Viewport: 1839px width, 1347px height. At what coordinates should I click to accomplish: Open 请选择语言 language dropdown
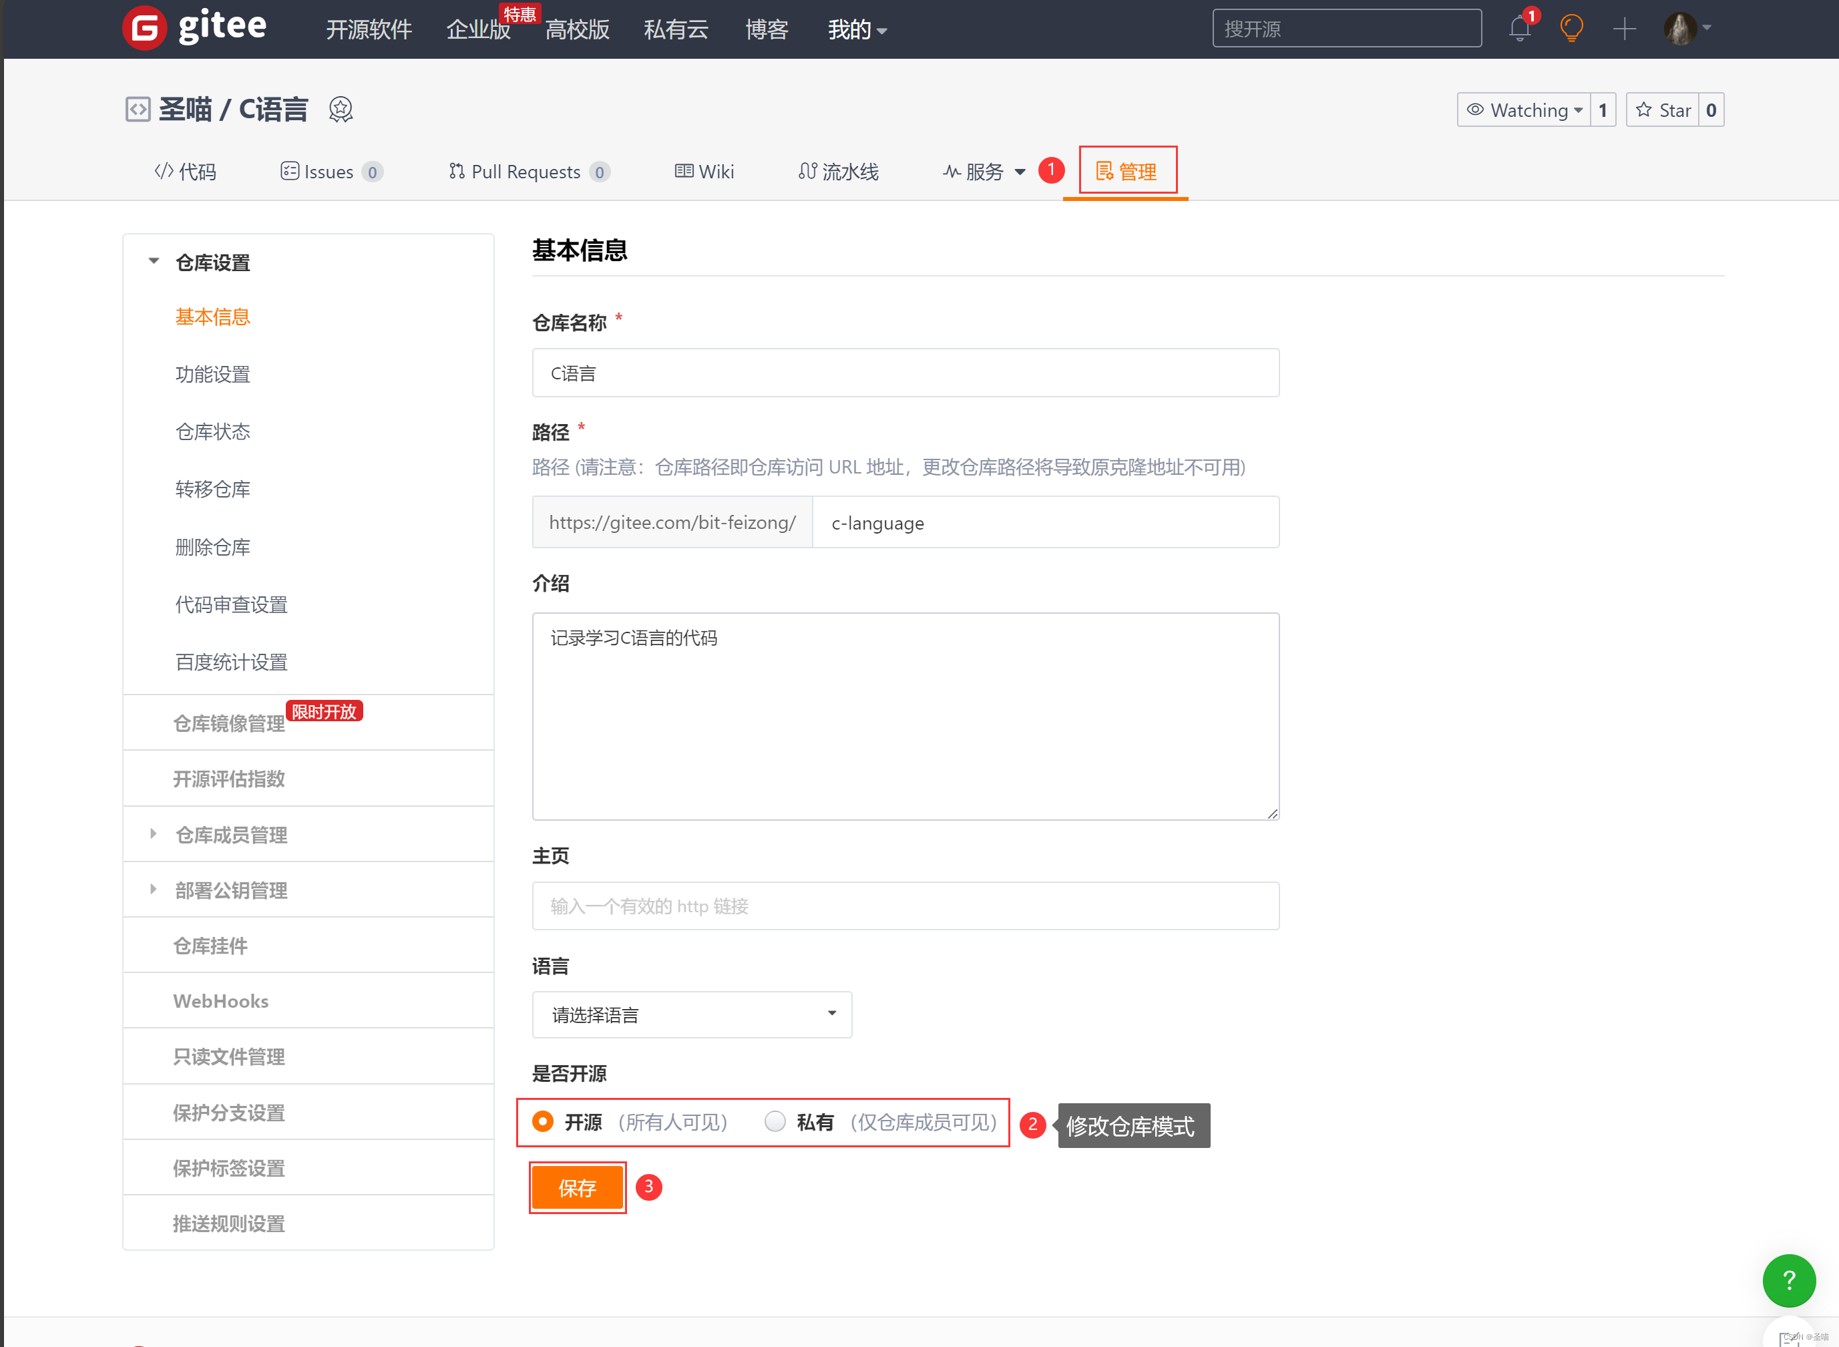tap(690, 1016)
